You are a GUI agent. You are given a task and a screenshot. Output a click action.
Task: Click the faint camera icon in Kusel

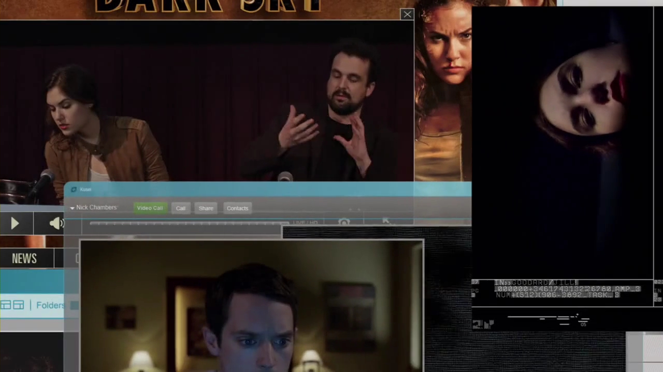[x=344, y=222]
